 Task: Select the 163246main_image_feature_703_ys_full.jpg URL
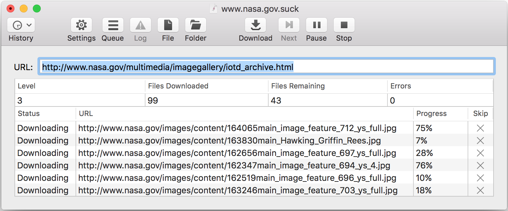pos(238,190)
